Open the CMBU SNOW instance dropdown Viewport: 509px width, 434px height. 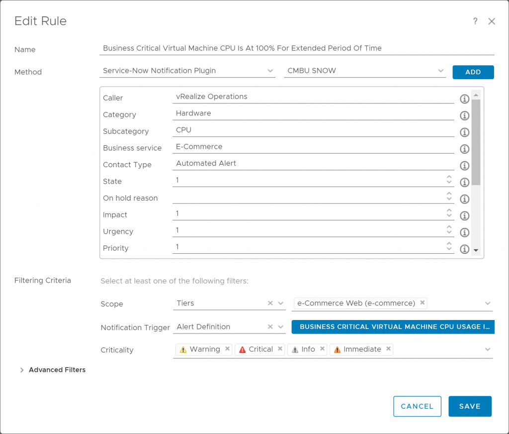(x=440, y=71)
